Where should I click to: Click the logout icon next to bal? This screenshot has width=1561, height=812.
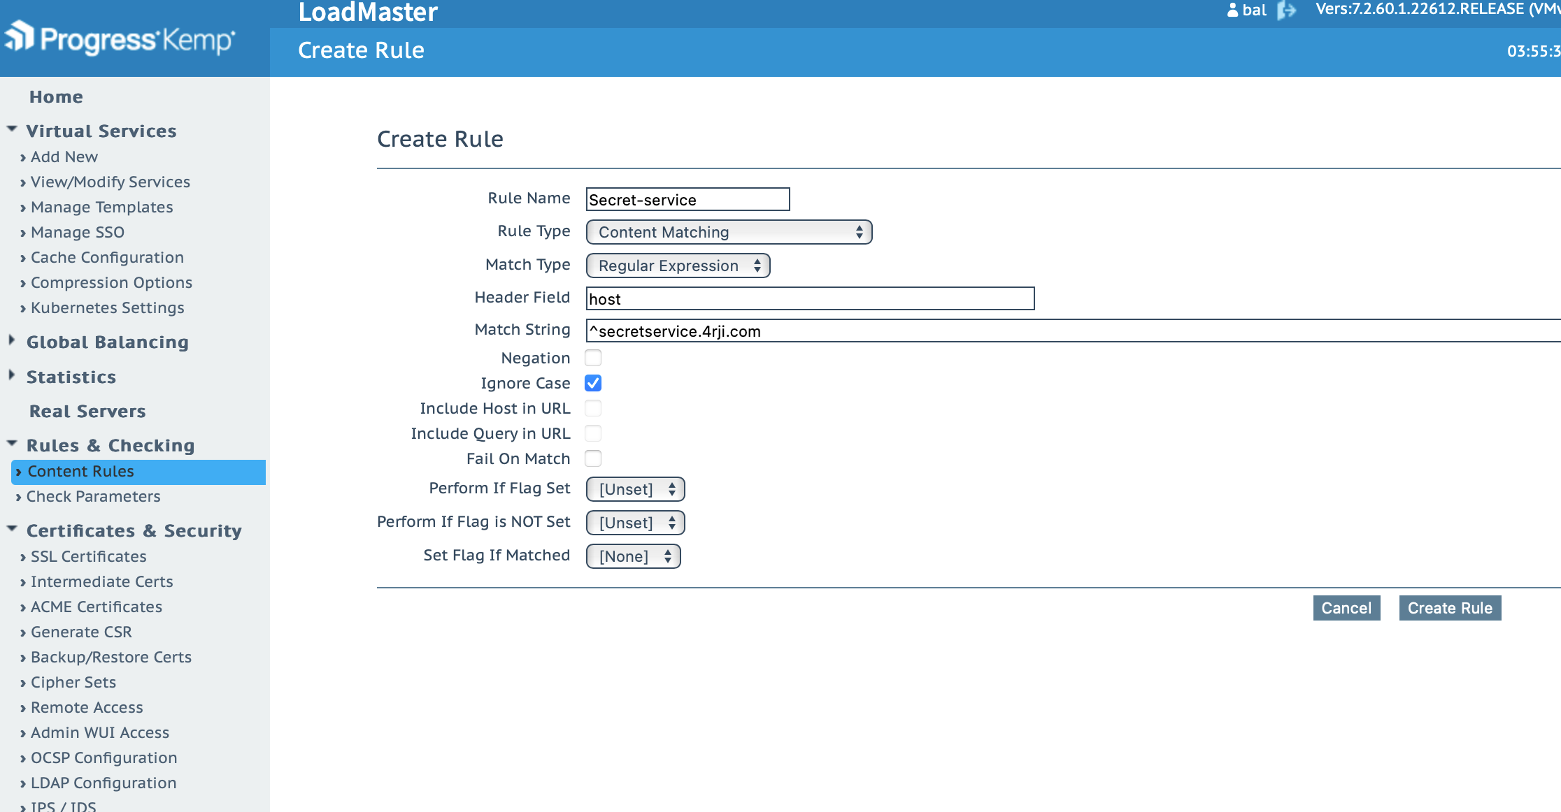click(x=1286, y=10)
